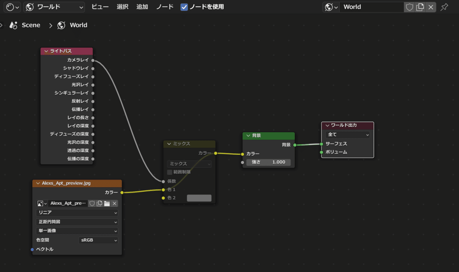The width and height of the screenshot is (459, 272).
Task: Open the 正距円筒図 projection dropdown
Action: 77,222
